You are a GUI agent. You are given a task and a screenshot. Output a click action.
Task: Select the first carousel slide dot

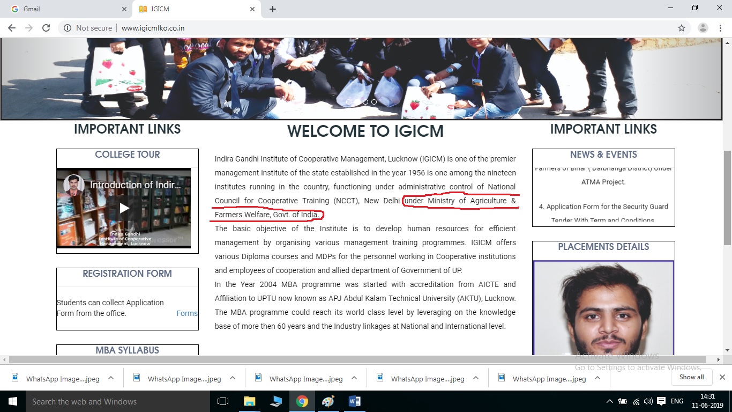tap(348, 102)
